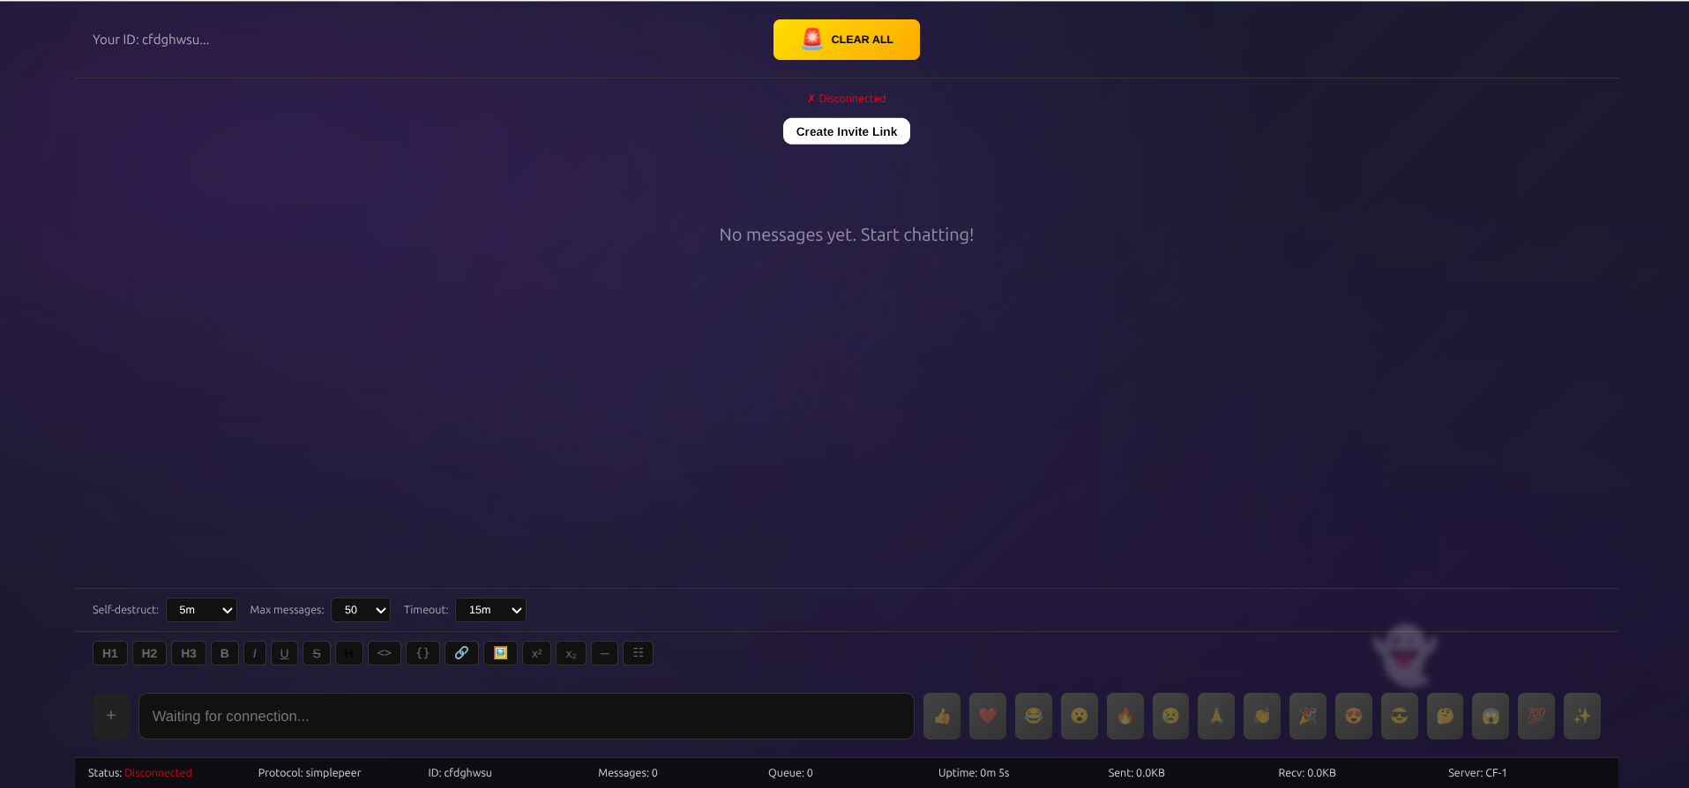Open Self-destruct timer dropdown
This screenshot has height=788, width=1689.
[x=201, y=610]
